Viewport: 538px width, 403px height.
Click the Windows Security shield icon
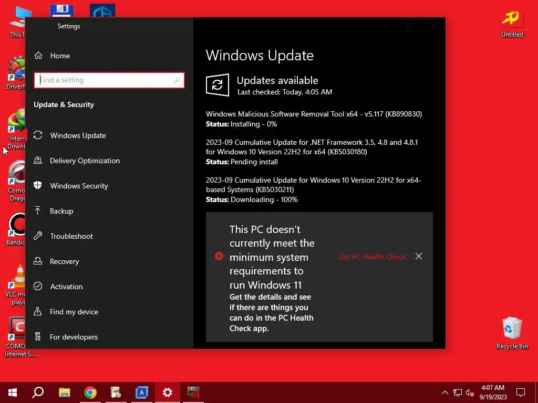coord(38,185)
